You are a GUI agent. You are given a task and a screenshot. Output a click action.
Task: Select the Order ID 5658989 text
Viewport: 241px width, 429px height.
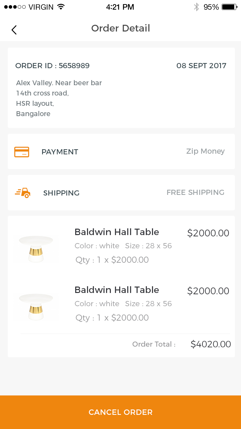[x=52, y=66]
